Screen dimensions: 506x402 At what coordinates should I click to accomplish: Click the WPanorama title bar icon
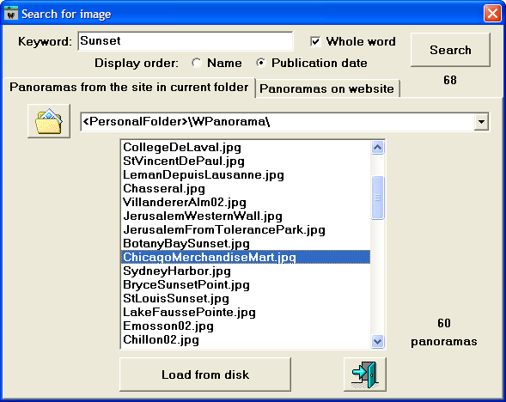(11, 14)
